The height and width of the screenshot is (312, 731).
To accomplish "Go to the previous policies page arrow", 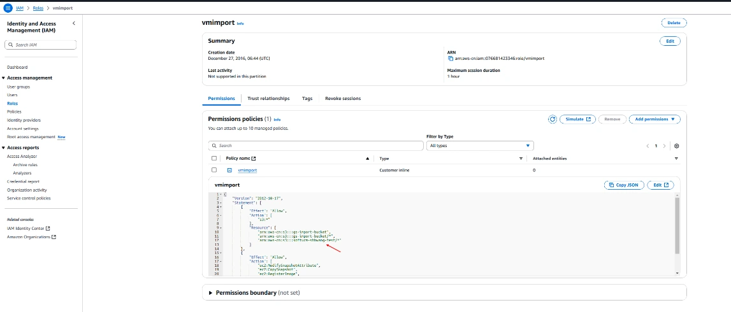I will pos(648,146).
